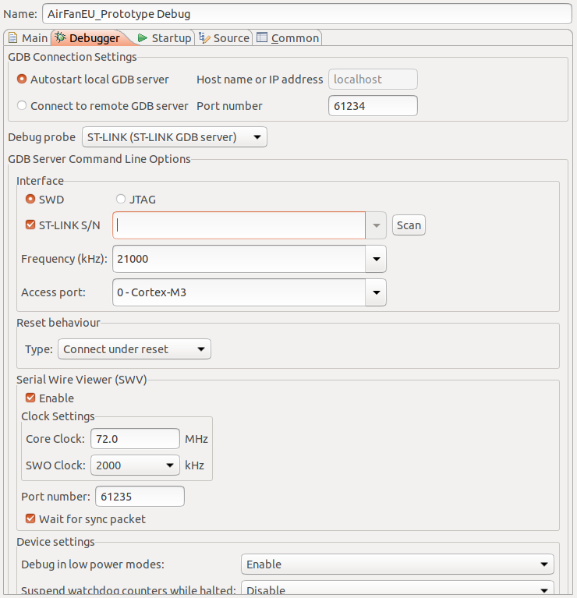The image size is (577, 598).
Task: Click the Source tab icon
Action: [204, 38]
